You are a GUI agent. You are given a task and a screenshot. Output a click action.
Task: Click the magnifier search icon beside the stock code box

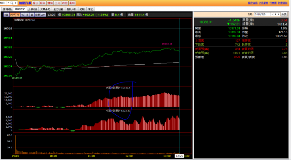tap(12, 3)
